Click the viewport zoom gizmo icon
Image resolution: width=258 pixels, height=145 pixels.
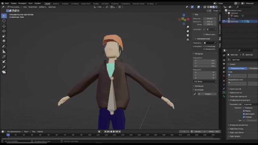point(188,27)
